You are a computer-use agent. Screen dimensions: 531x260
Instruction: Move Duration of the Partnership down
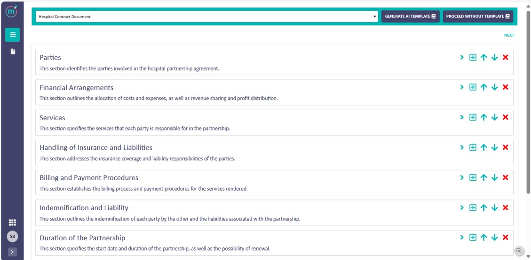(494, 237)
